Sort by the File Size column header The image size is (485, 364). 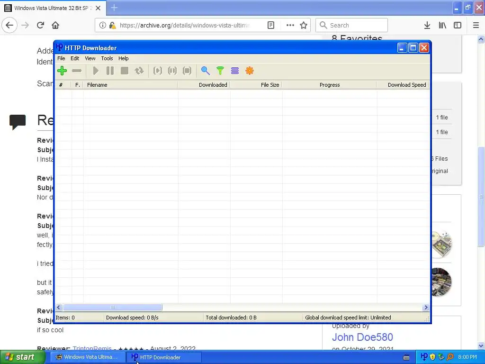[255, 85]
